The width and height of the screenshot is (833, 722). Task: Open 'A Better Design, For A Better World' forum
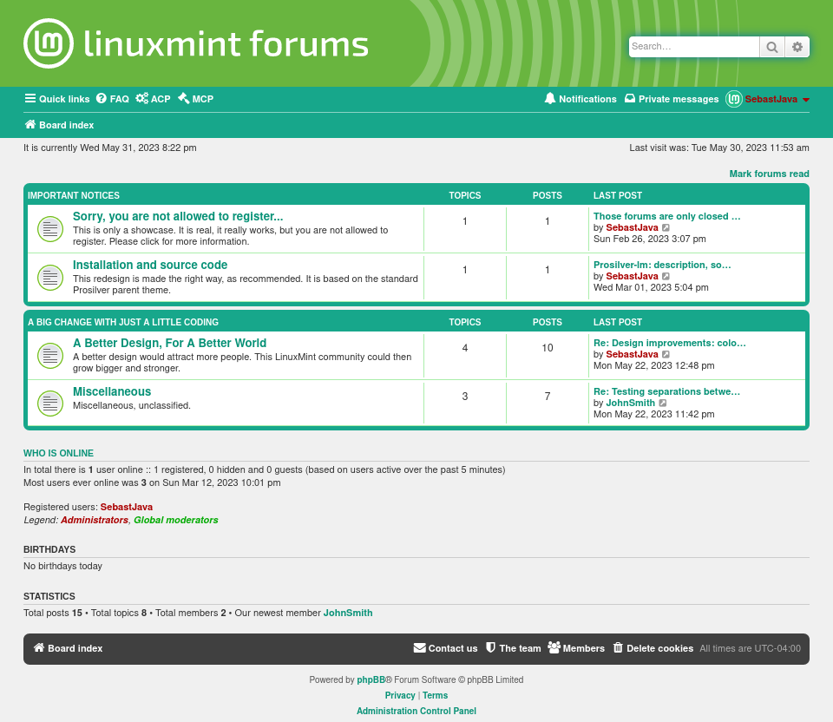(x=169, y=343)
